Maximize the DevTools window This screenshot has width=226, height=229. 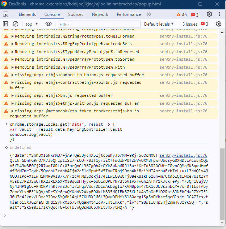tap(200, 4)
